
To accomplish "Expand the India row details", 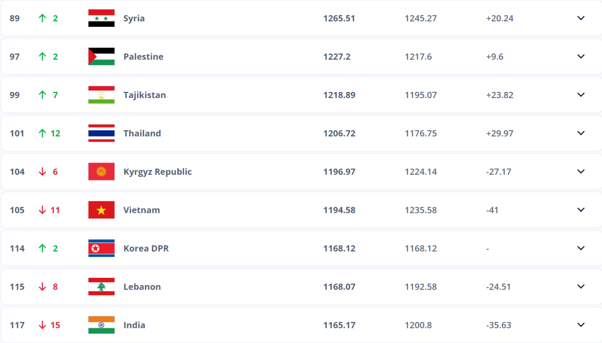I will [581, 325].
